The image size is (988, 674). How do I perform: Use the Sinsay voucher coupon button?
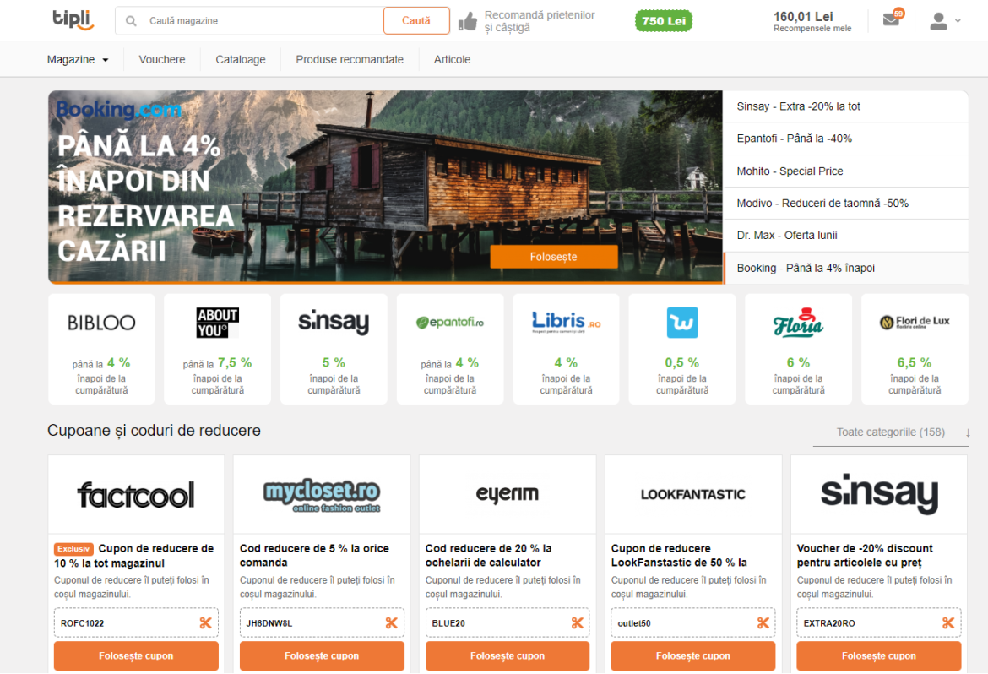(x=879, y=655)
